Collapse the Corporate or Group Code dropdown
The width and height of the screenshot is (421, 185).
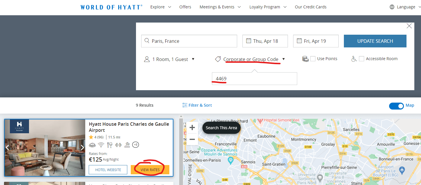point(250,59)
